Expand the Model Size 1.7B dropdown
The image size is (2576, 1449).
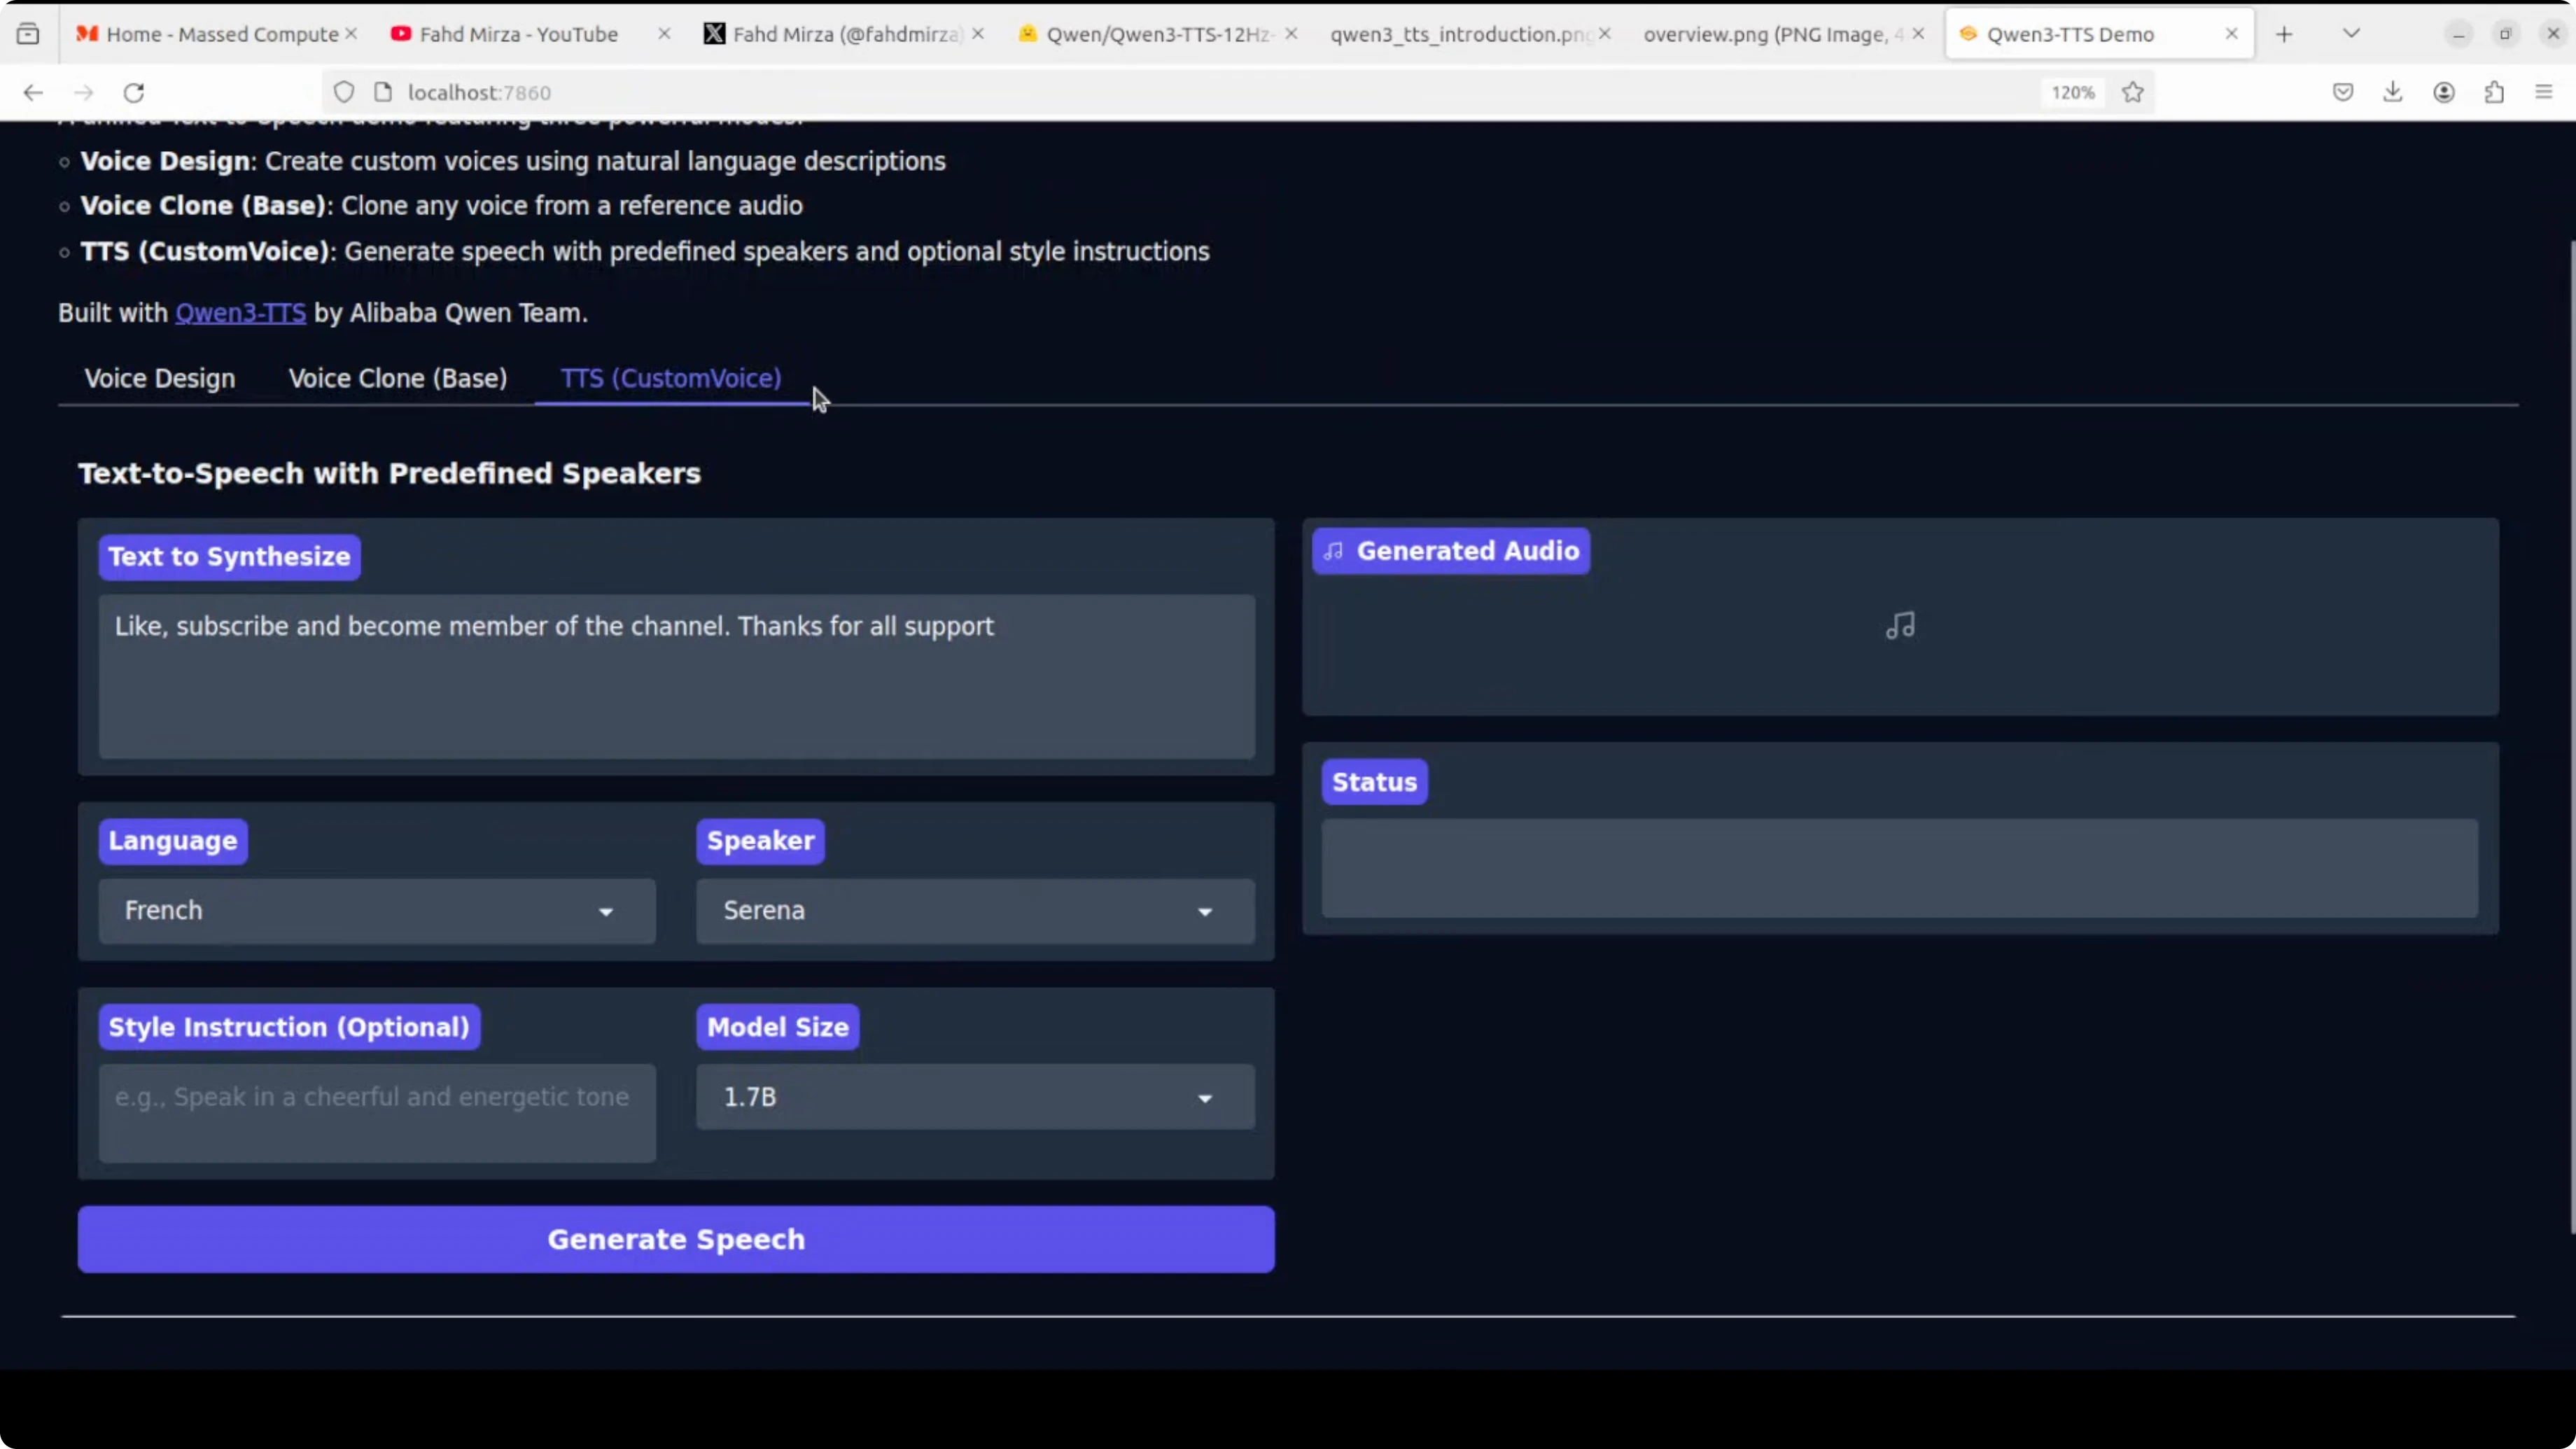975,1097
